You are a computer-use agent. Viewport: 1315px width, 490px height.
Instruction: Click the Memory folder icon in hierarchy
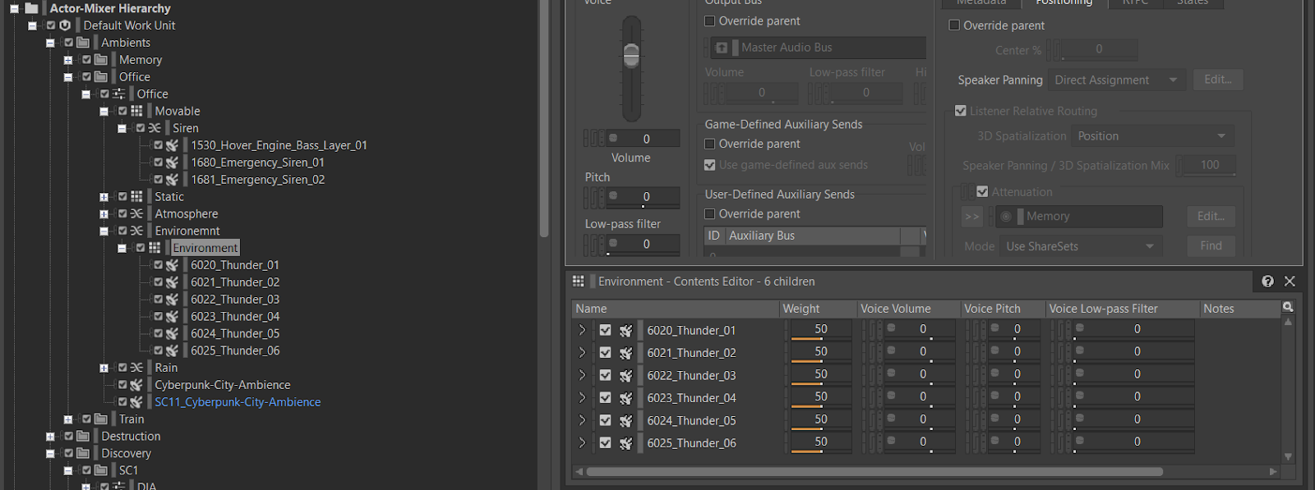click(100, 59)
